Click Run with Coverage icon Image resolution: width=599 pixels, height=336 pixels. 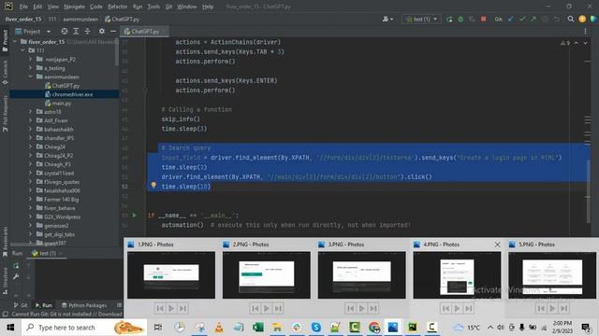(x=472, y=19)
